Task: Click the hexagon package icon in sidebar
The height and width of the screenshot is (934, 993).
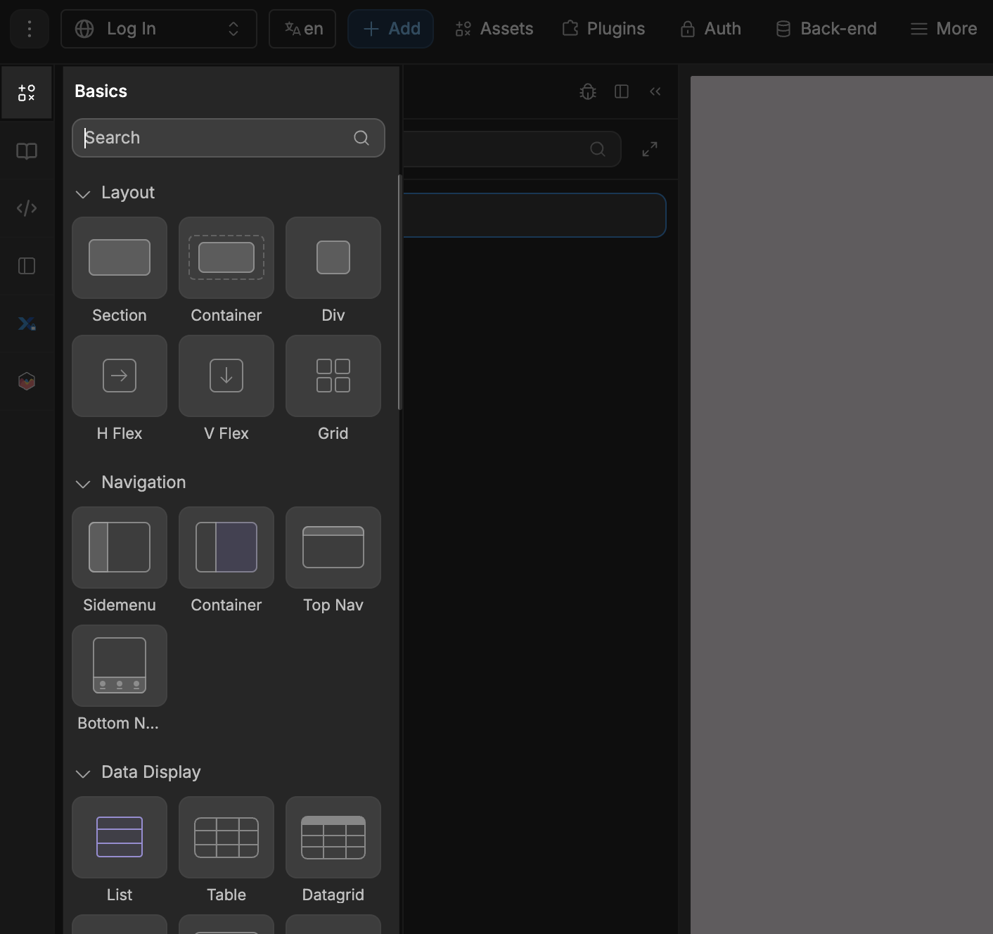Action: pos(27,380)
